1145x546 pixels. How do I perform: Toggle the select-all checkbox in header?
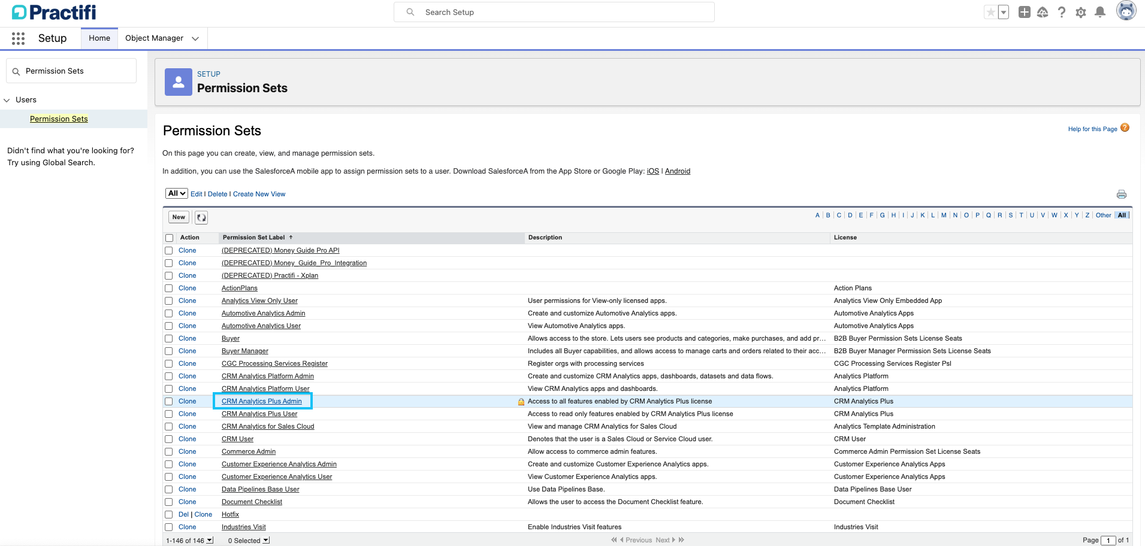tap(170, 238)
